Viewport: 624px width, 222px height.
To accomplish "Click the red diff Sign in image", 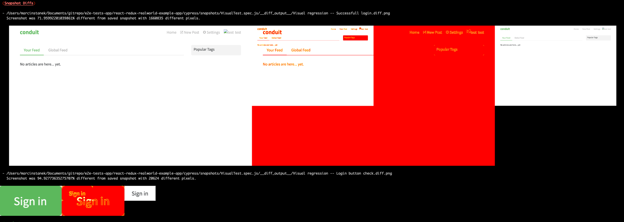I will [93, 201].
